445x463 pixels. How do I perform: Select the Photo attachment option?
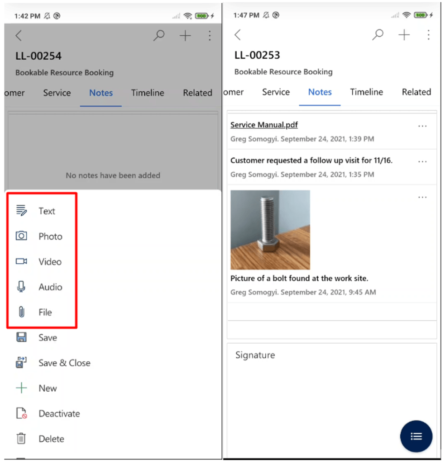click(50, 236)
